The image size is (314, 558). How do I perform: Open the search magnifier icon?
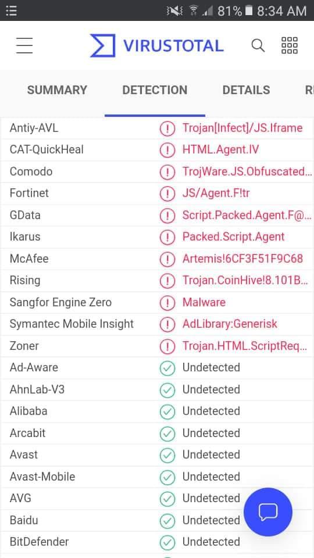click(x=258, y=45)
